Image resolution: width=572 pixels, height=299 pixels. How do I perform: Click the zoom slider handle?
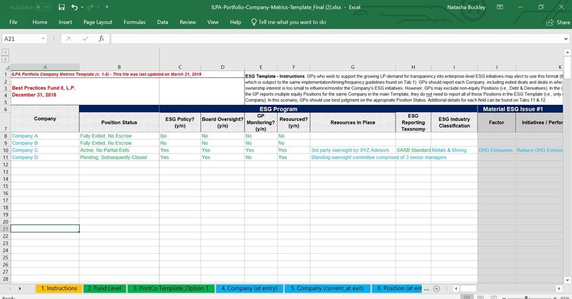coord(526,297)
